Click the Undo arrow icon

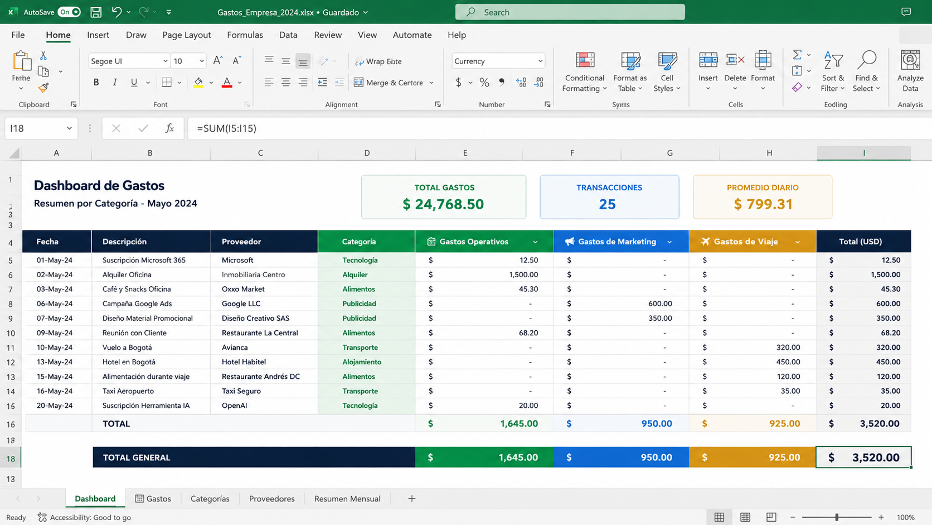pos(116,12)
